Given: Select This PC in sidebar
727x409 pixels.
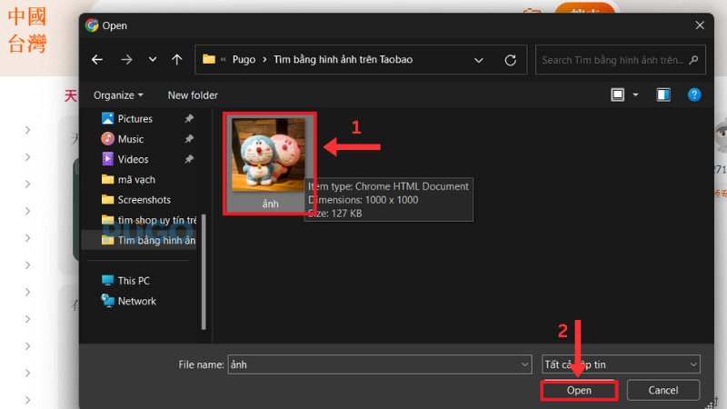Looking at the screenshot, I should coord(133,281).
